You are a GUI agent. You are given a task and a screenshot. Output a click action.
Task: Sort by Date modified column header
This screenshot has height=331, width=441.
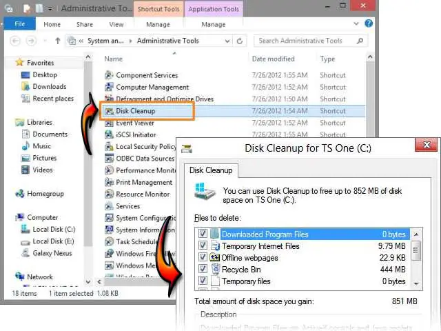point(274,59)
